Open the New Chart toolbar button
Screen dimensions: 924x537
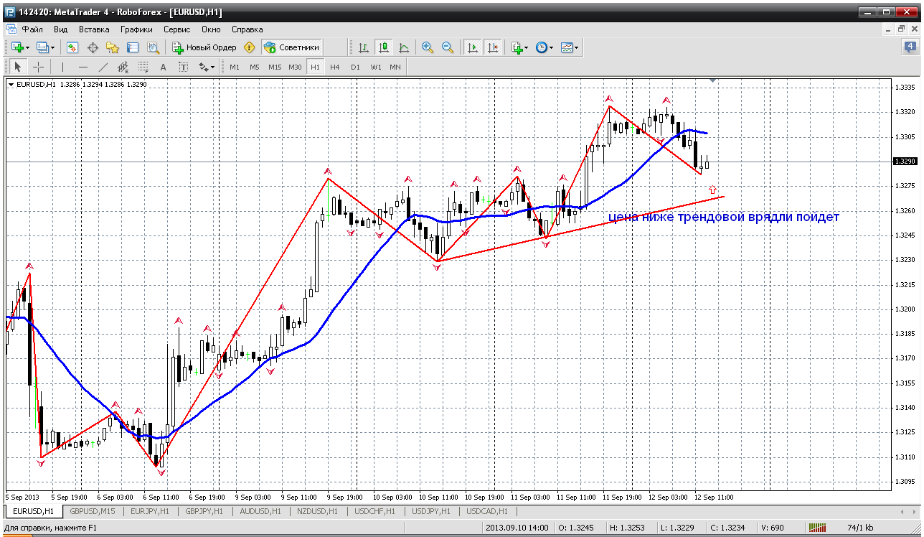(x=16, y=47)
